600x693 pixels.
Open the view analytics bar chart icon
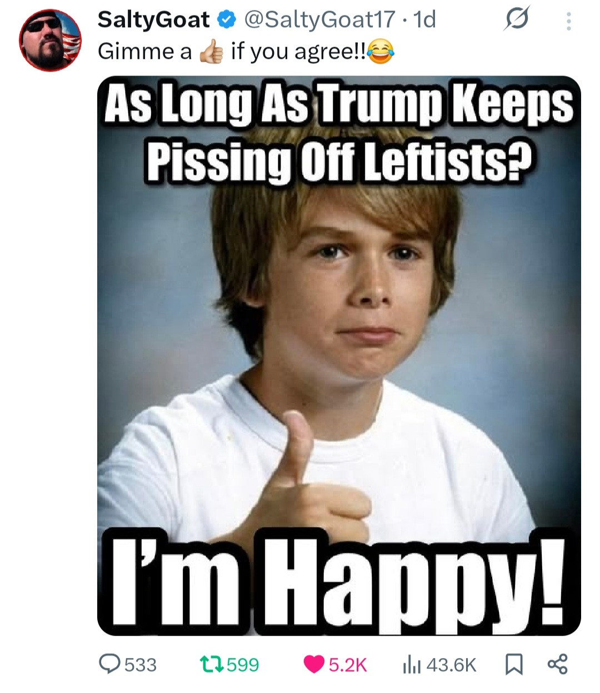pos(411,664)
